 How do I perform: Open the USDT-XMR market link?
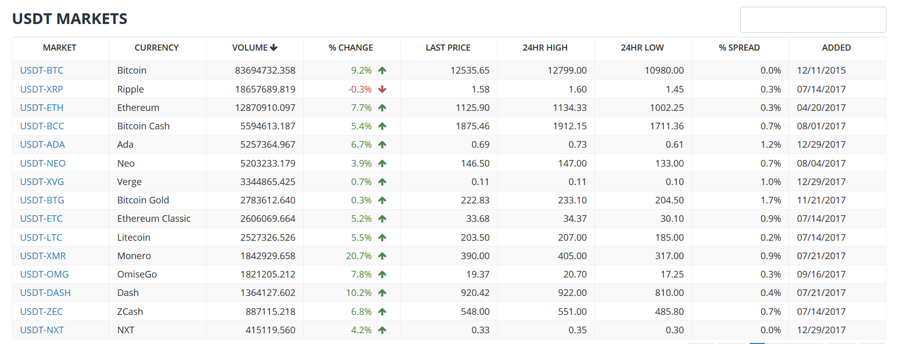tap(43, 256)
